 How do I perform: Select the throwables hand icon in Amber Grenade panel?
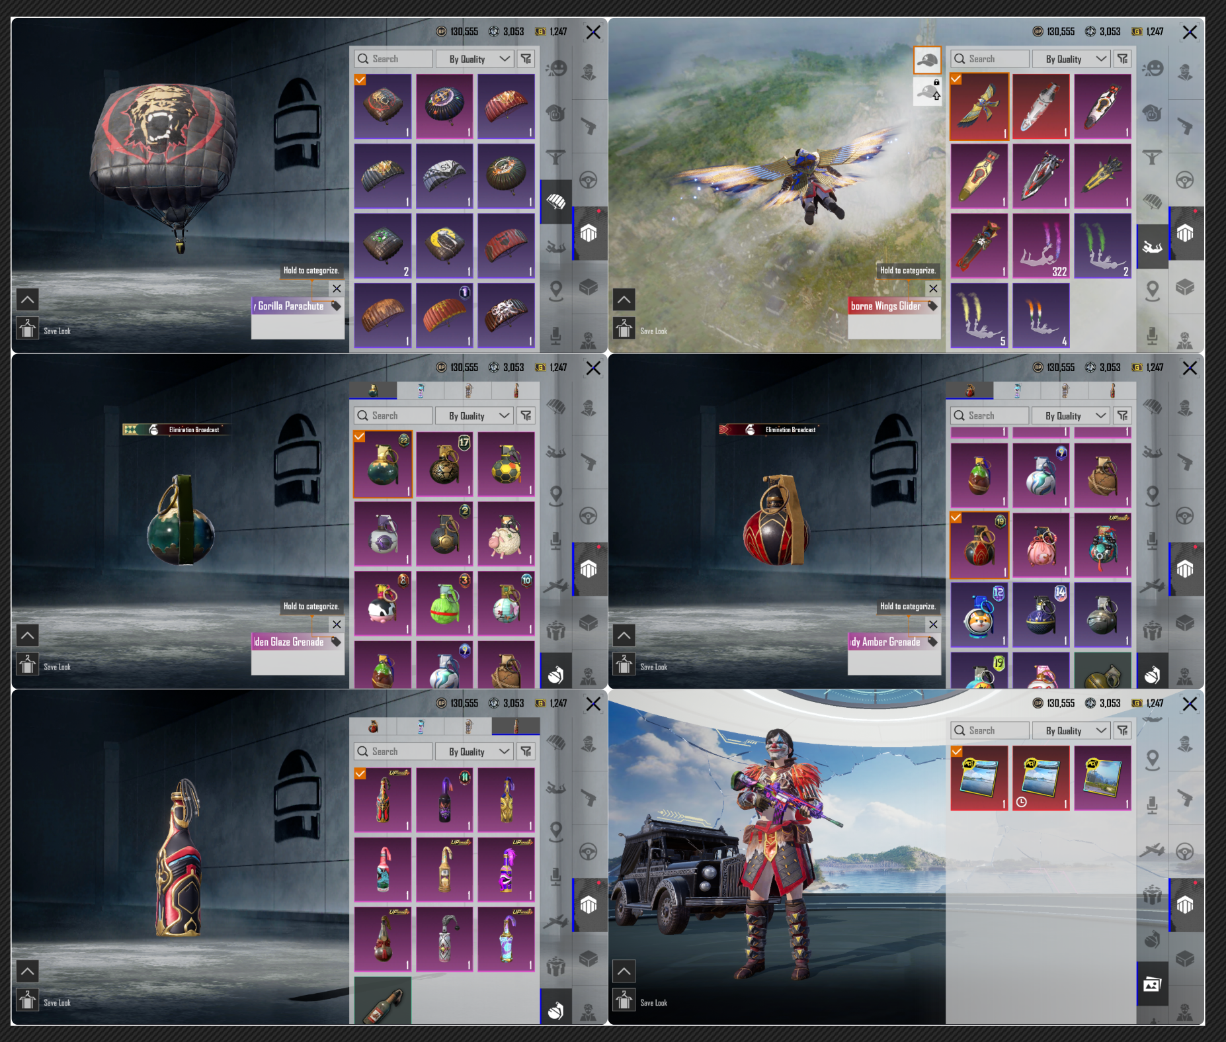point(1153,674)
